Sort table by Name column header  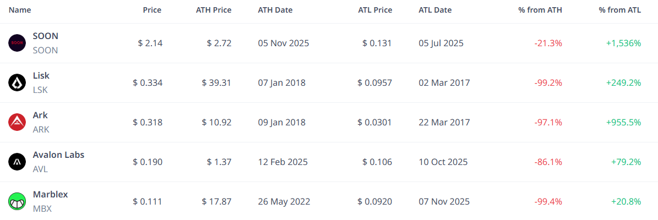click(x=20, y=10)
